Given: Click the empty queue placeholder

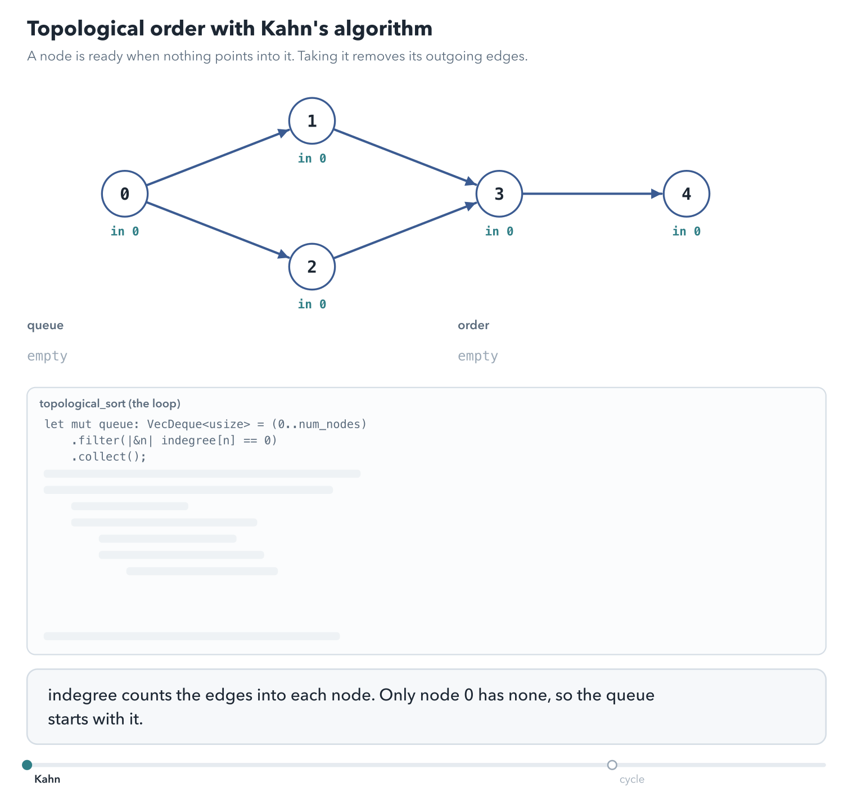Looking at the screenshot, I should (47, 356).
